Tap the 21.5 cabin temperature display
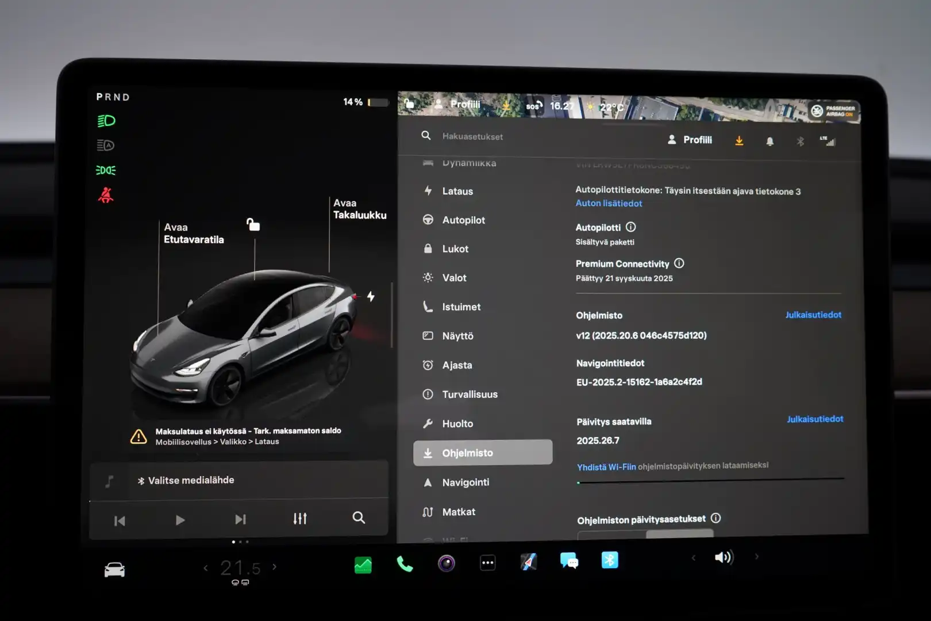The width and height of the screenshot is (931, 621). 240,568
